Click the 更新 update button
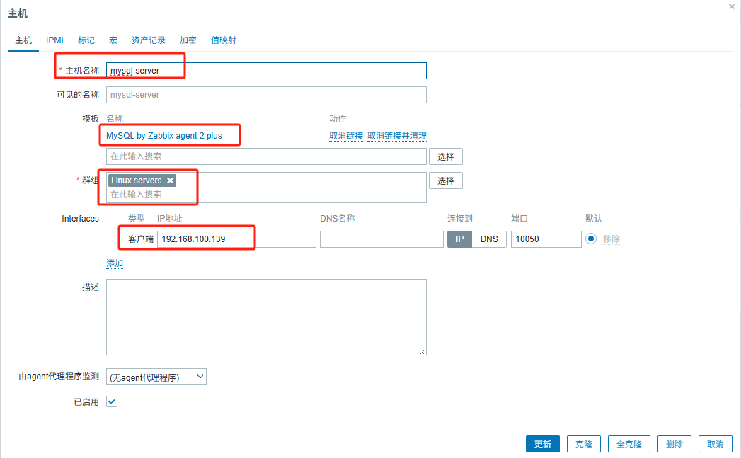Viewport: 741px width, 458px height. coord(543,444)
